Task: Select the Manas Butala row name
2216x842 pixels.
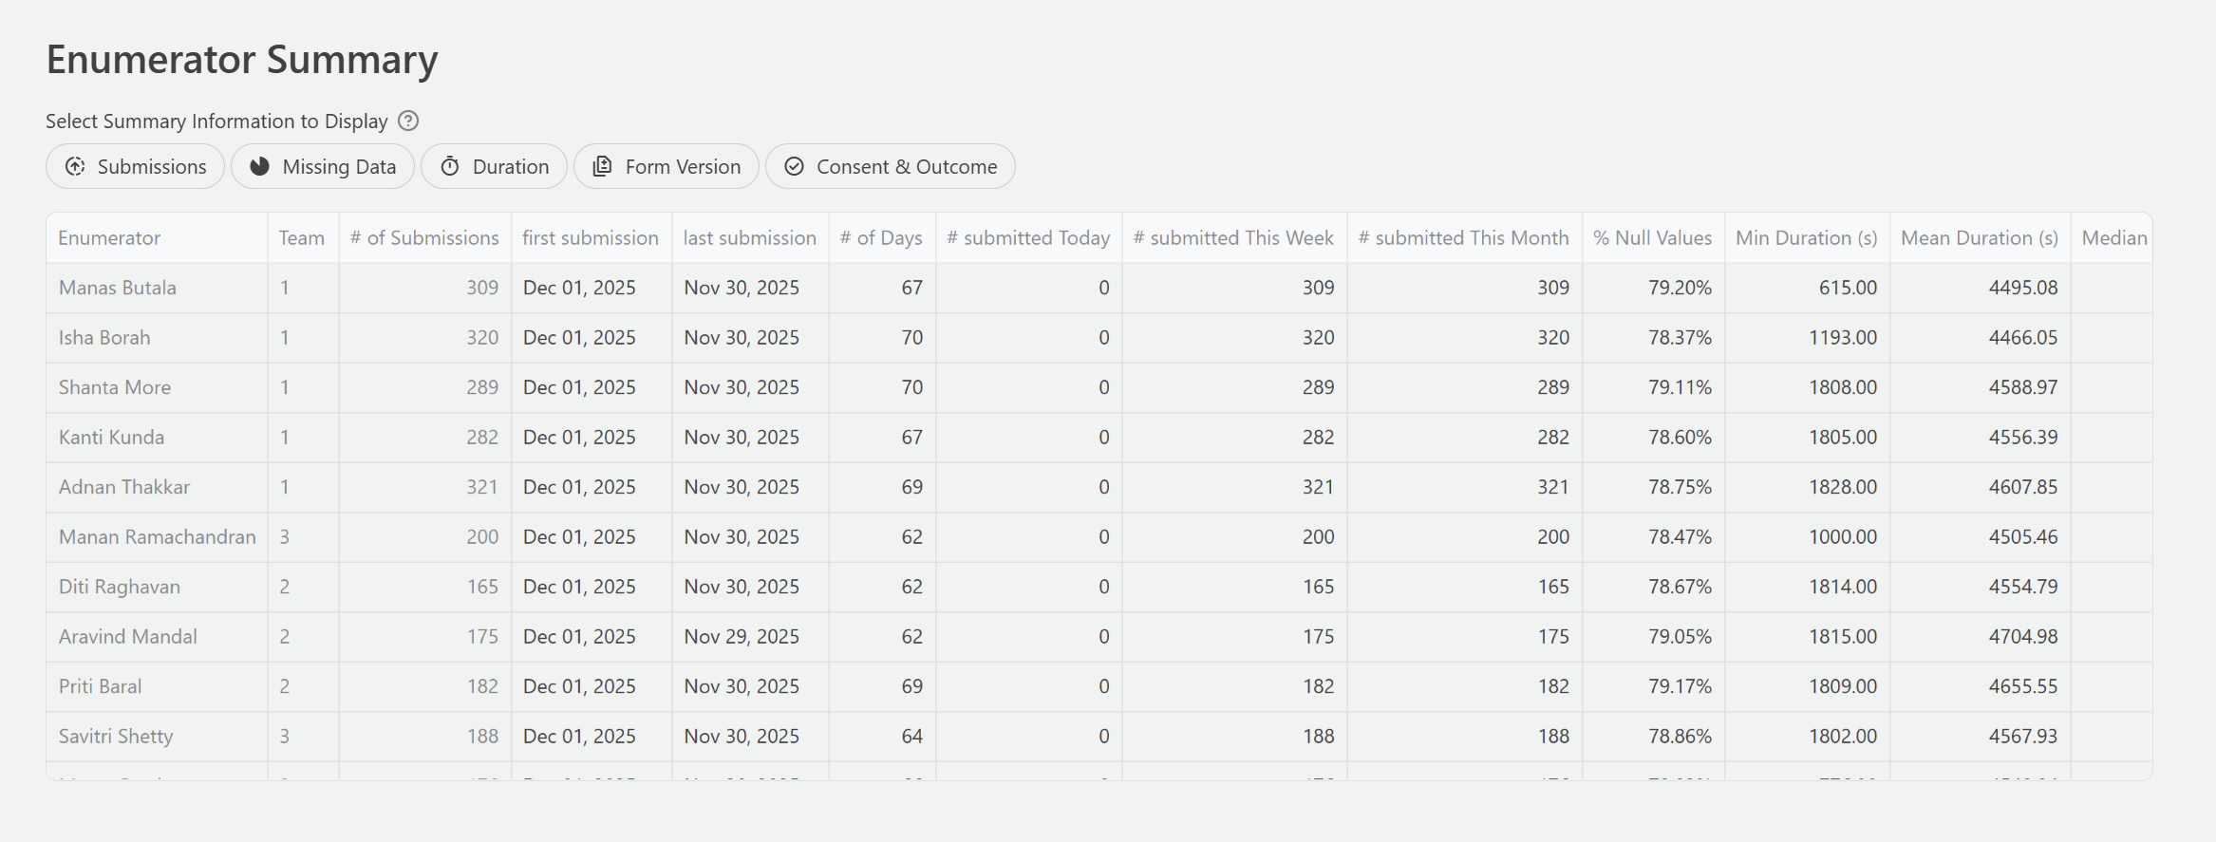Action: [118, 288]
